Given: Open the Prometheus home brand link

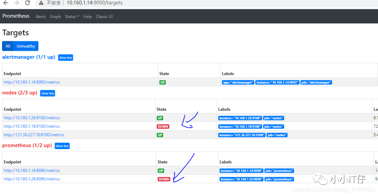Looking at the screenshot, I should tap(16, 16).
